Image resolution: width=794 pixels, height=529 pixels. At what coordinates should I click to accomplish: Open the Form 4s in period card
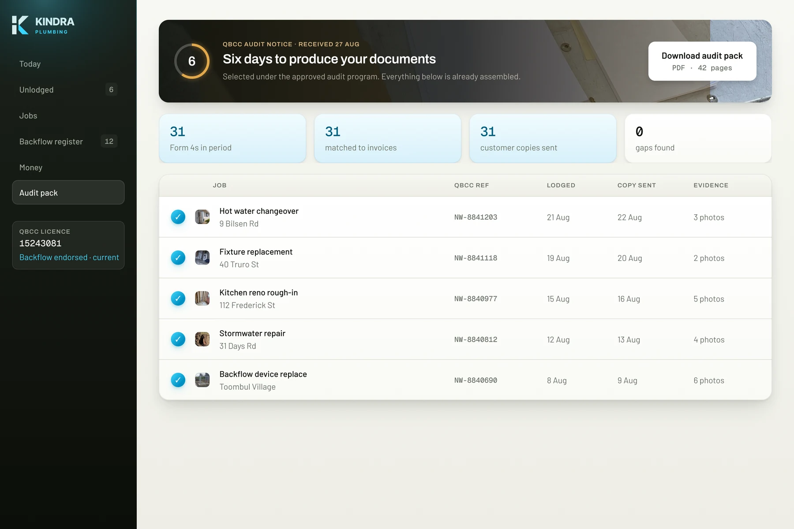tap(232, 138)
